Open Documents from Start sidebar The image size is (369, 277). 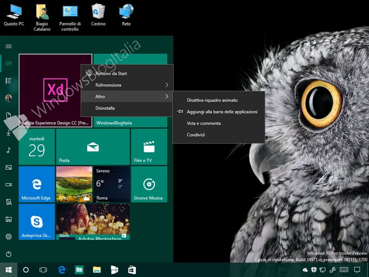[9, 115]
